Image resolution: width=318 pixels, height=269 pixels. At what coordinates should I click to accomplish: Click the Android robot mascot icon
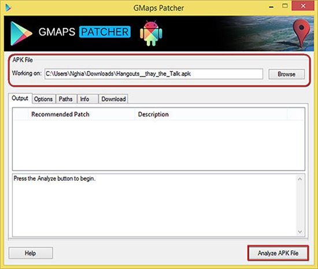pos(151,33)
